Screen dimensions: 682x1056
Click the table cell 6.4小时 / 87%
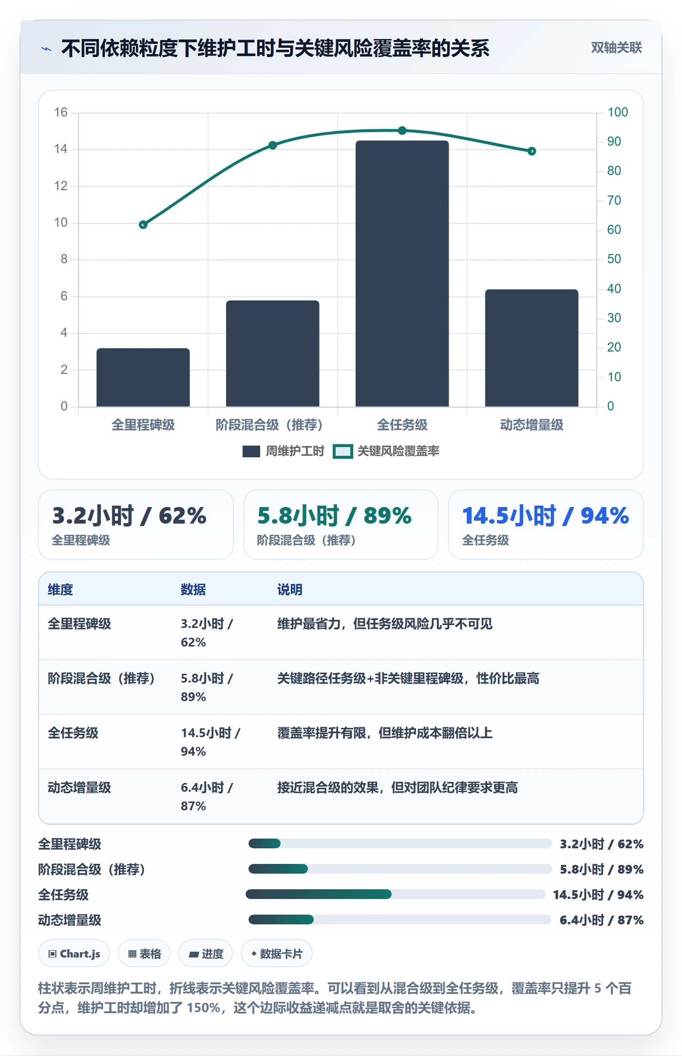pyautogui.click(x=207, y=797)
